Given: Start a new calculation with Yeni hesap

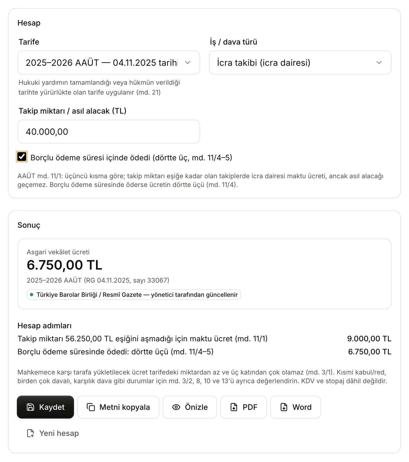Looking at the screenshot, I should 53,433.
